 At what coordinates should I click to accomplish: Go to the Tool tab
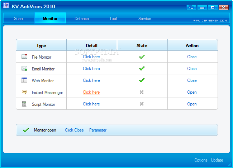[113, 19]
